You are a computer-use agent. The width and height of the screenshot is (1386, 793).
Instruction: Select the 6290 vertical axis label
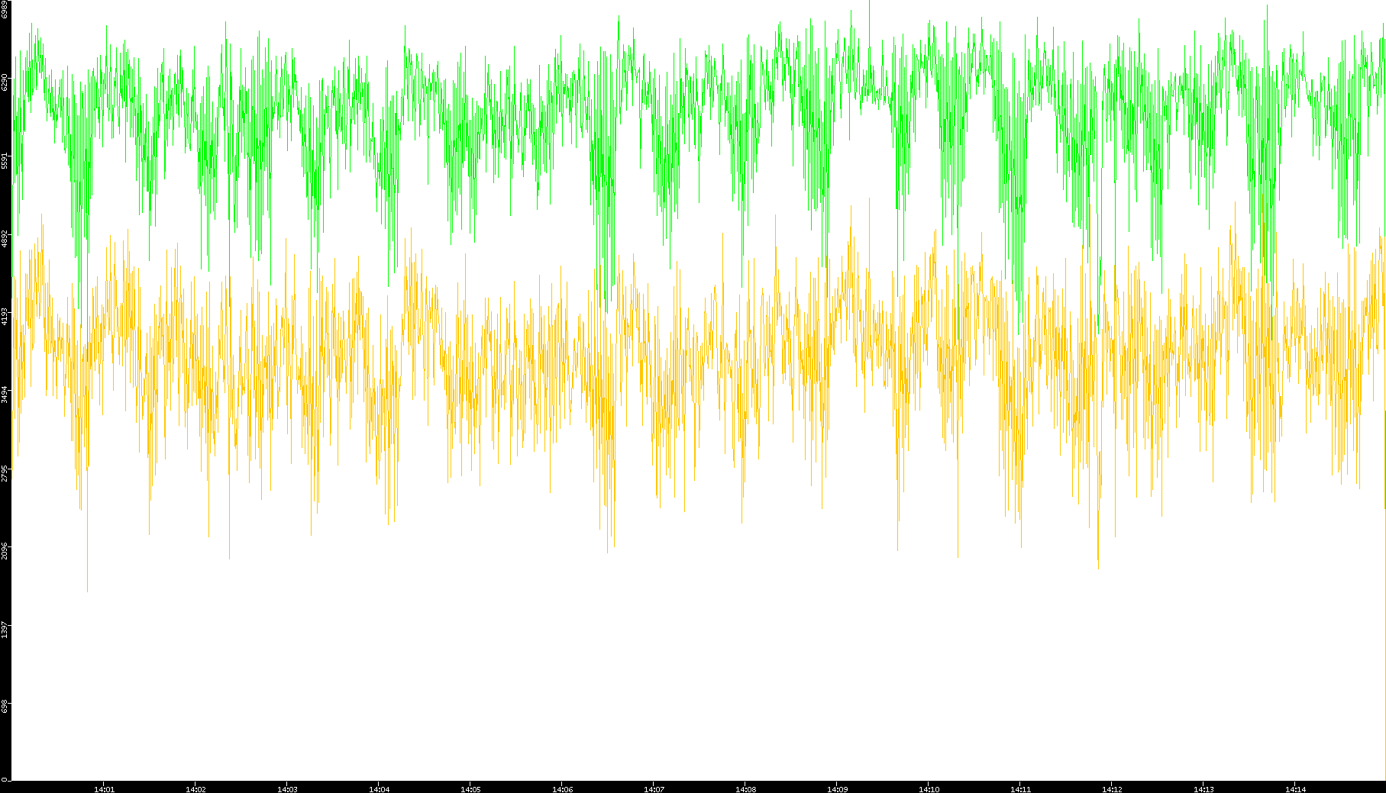[5, 82]
